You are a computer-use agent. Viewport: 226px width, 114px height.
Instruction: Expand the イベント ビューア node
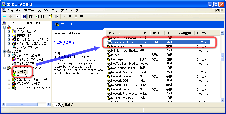click(x=9, y=31)
